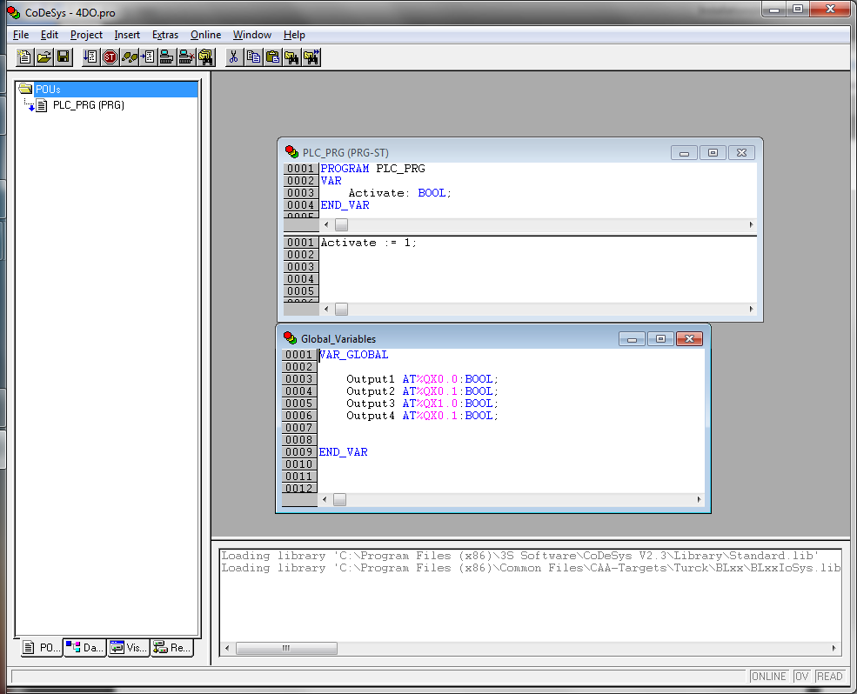Image resolution: width=857 pixels, height=694 pixels.
Task: Click the 'Activate: BOOL;' declaration line
Action: tap(400, 193)
